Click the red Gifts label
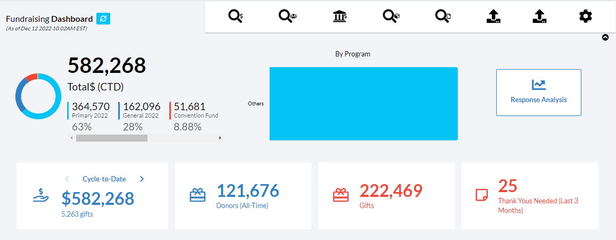The height and width of the screenshot is (240, 616). [367, 205]
